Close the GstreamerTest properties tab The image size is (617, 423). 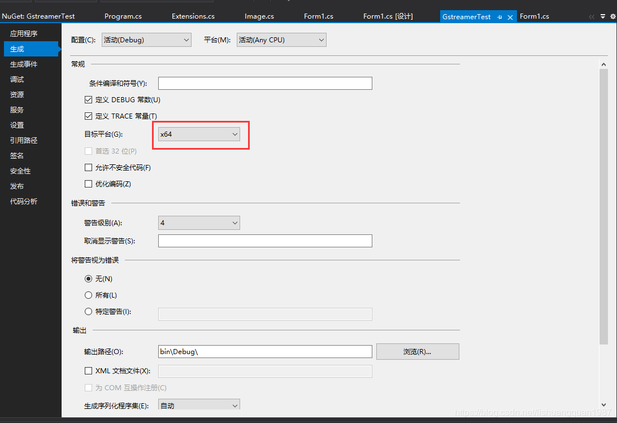pos(510,17)
